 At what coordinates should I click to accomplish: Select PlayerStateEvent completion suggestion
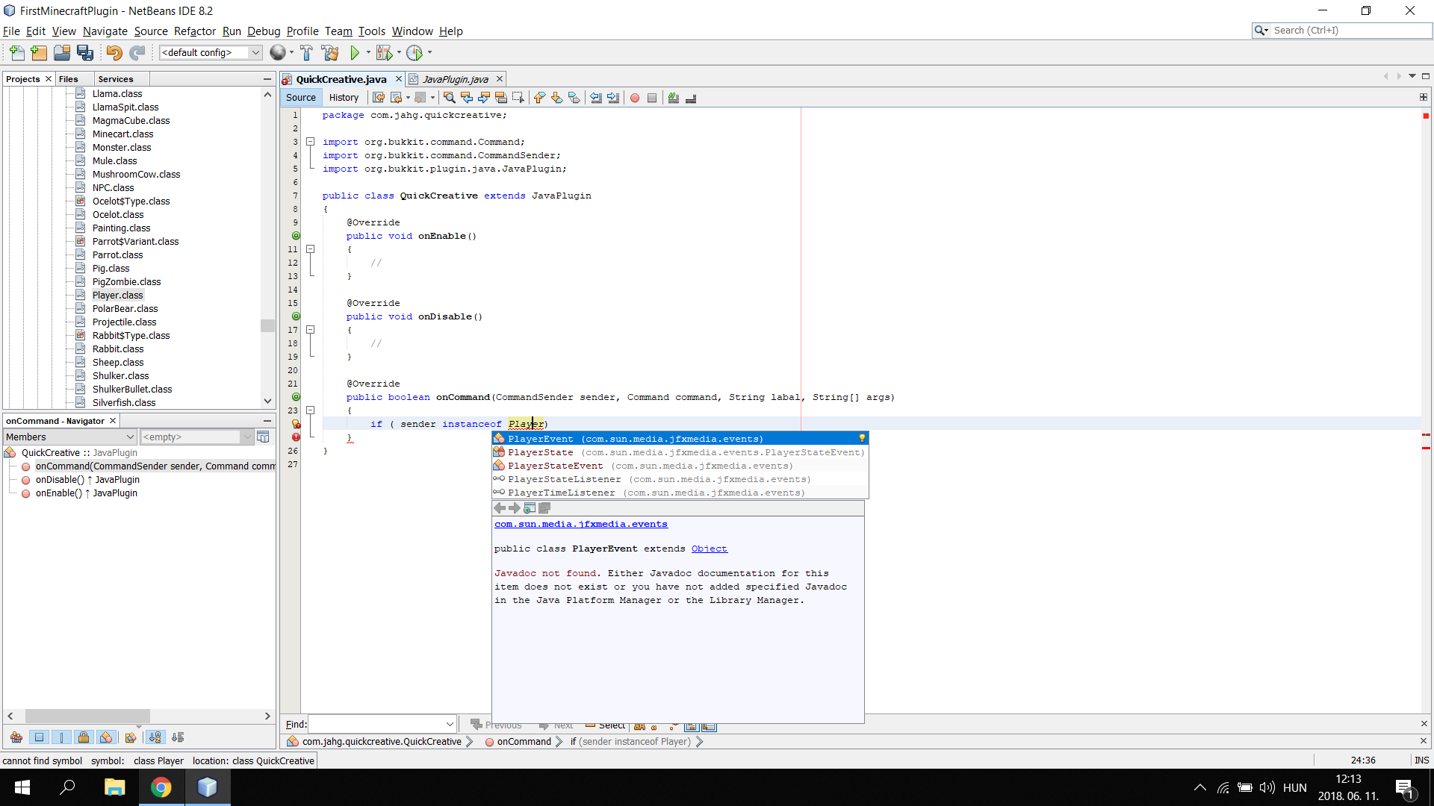(680, 466)
